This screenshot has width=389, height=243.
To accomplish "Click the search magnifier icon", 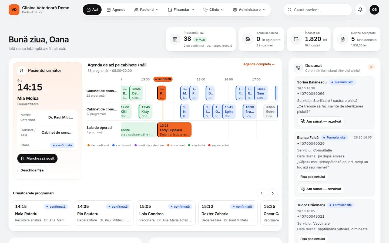I will coord(290,10).
